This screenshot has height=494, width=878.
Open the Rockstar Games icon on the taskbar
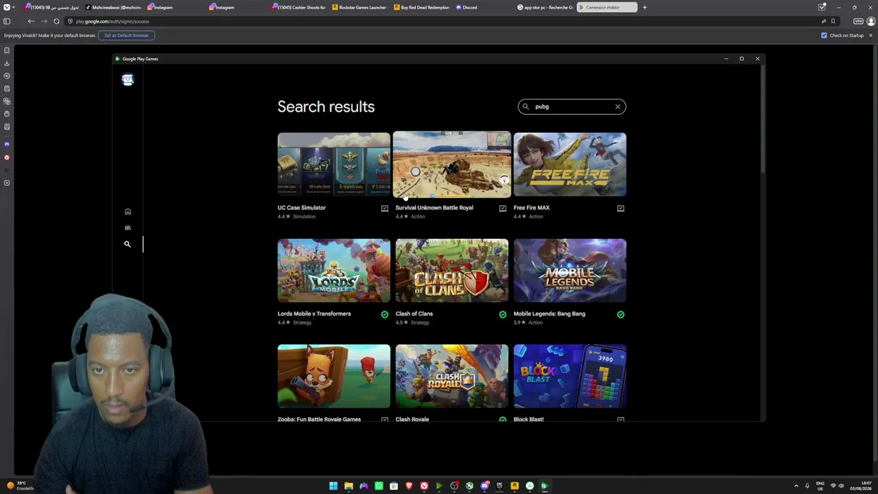tap(514, 486)
